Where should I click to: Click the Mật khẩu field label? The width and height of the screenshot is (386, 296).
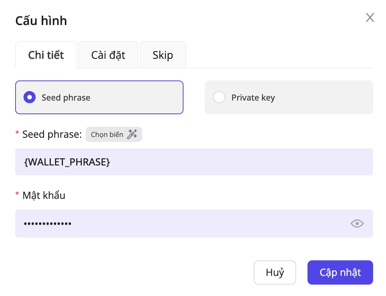[x=44, y=195]
